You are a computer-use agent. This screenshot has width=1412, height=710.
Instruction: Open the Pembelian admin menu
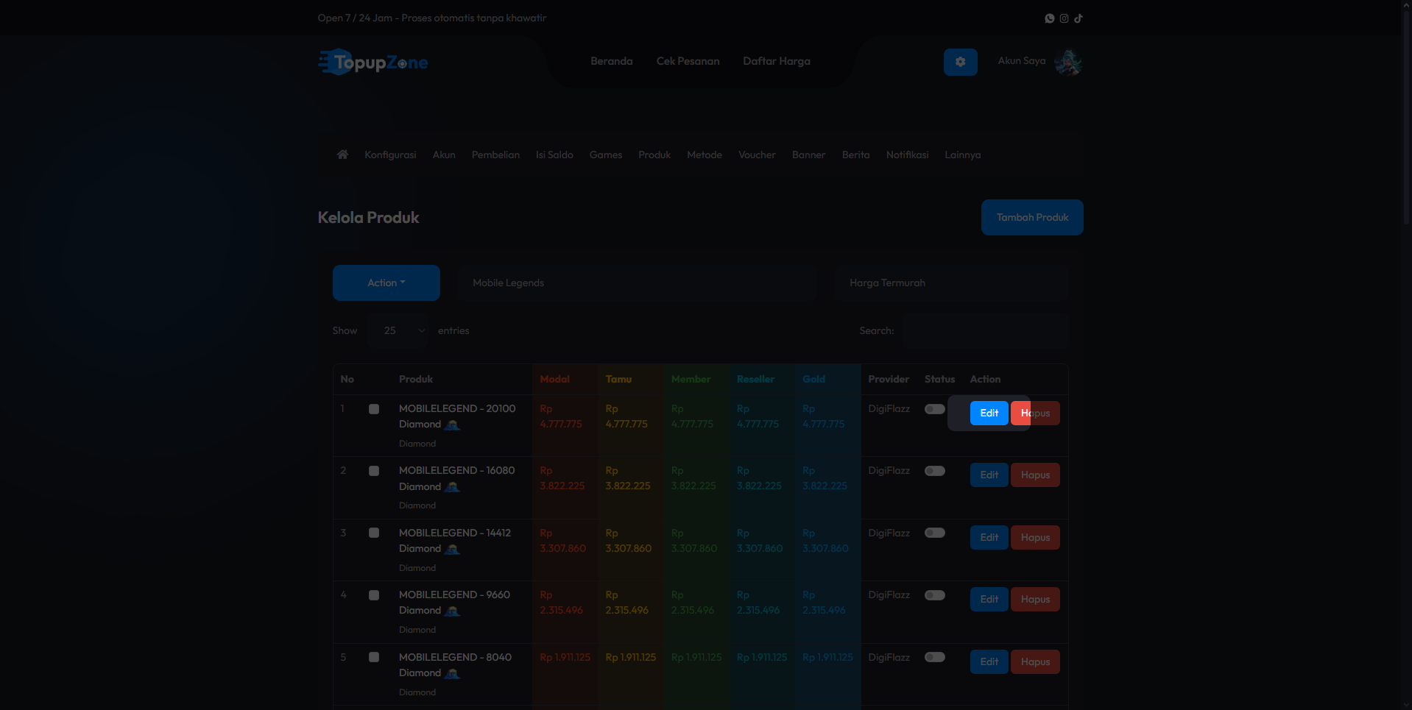(495, 155)
